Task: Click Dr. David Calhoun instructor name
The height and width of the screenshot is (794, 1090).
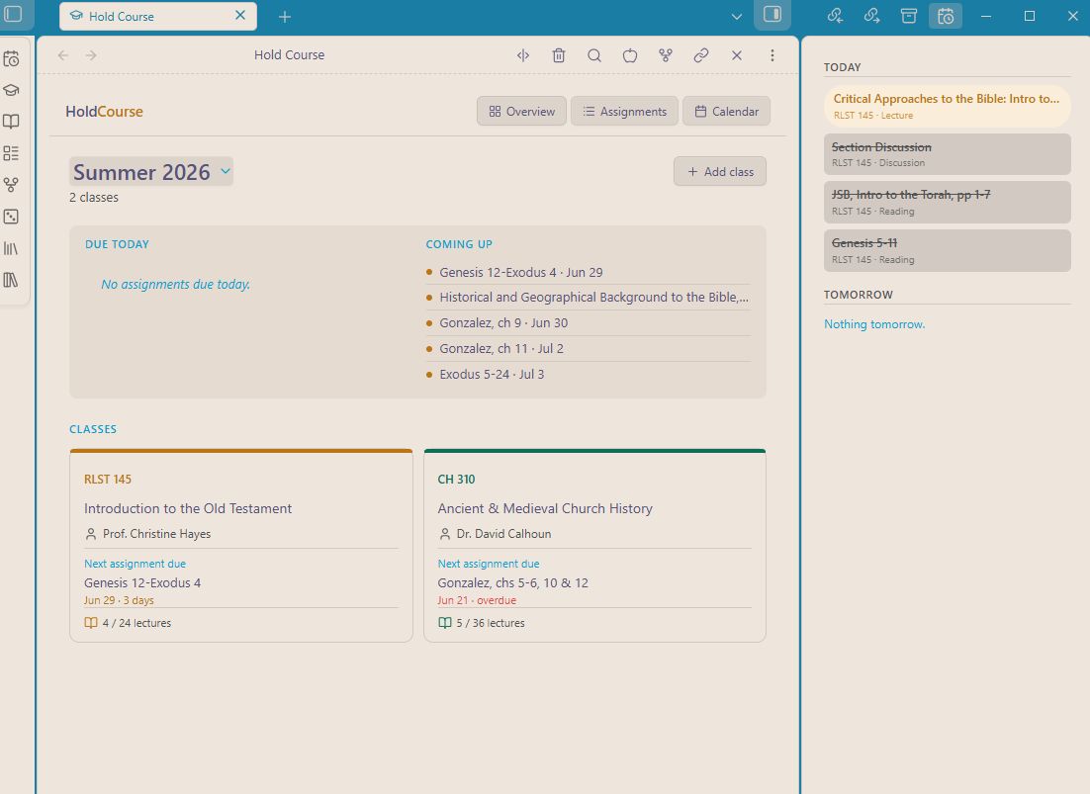Action: 503,534
